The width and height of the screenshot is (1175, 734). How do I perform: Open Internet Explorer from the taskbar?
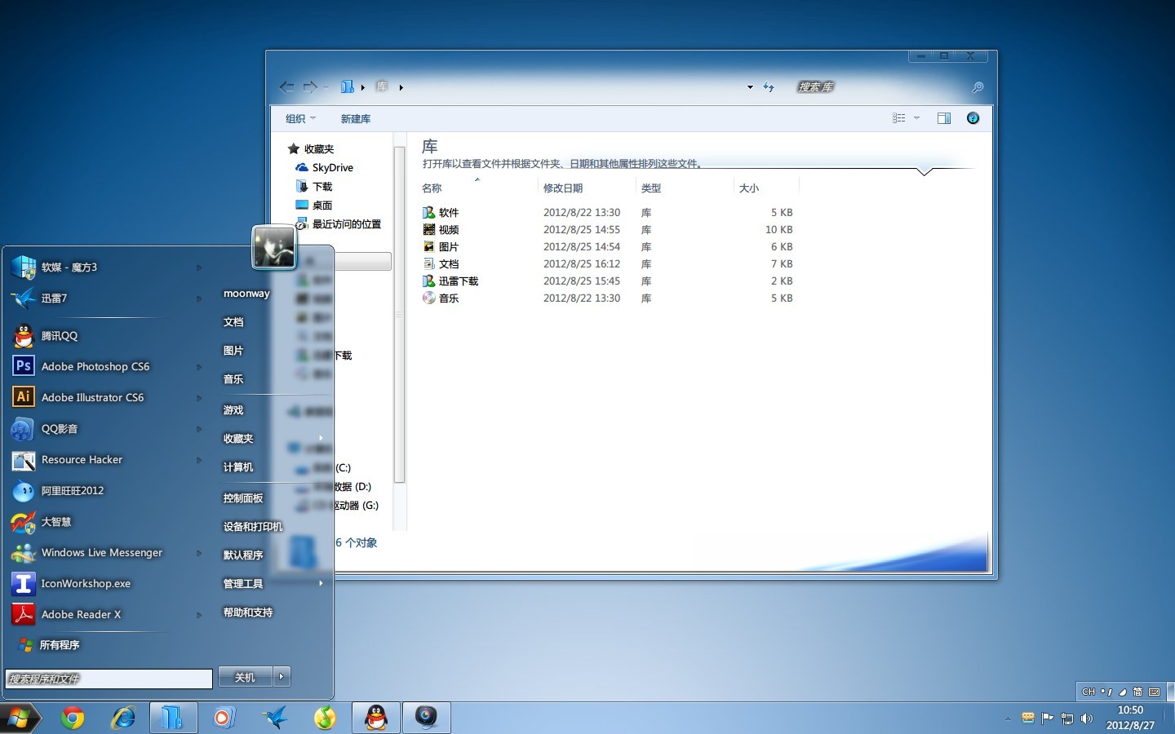[x=123, y=718]
